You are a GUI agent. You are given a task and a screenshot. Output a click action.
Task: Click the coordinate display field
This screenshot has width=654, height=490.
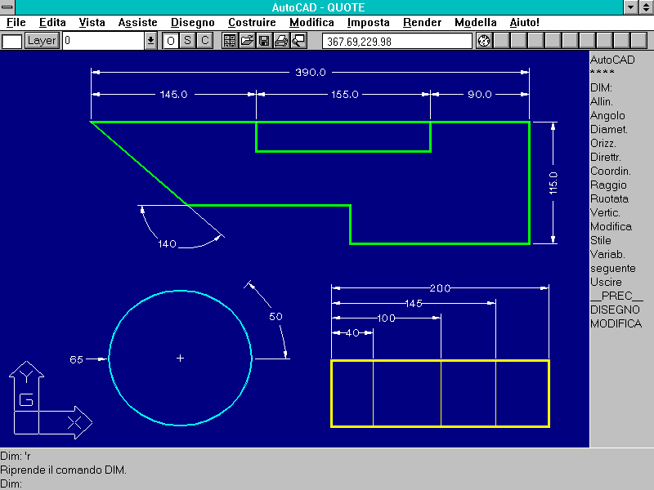click(x=396, y=41)
